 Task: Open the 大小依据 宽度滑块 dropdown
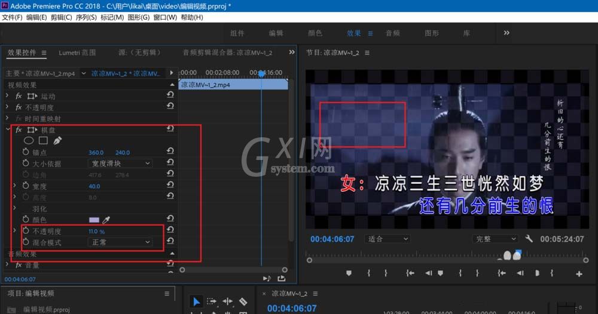click(120, 164)
